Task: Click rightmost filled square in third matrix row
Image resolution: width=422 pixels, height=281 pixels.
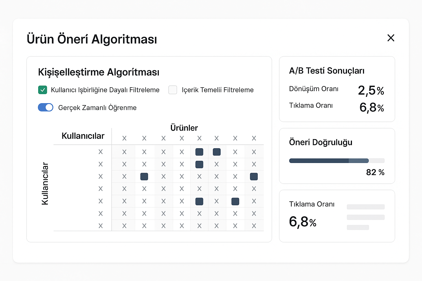Action: (x=254, y=176)
